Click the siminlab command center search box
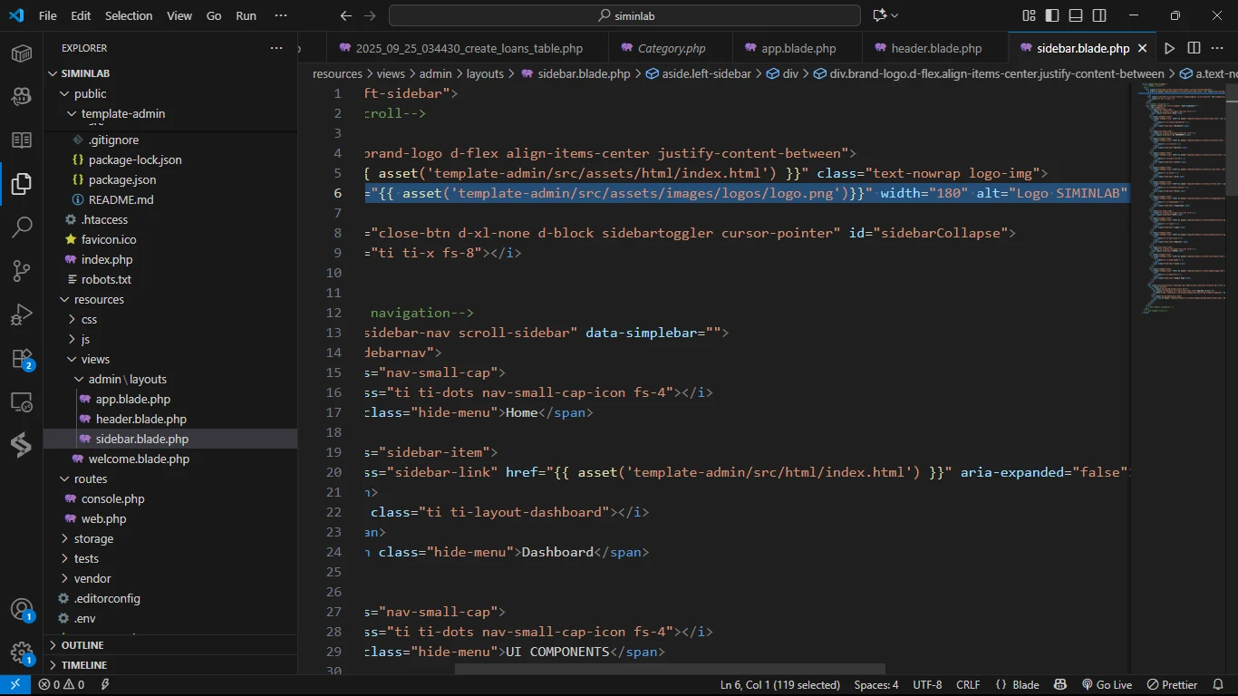 click(624, 15)
